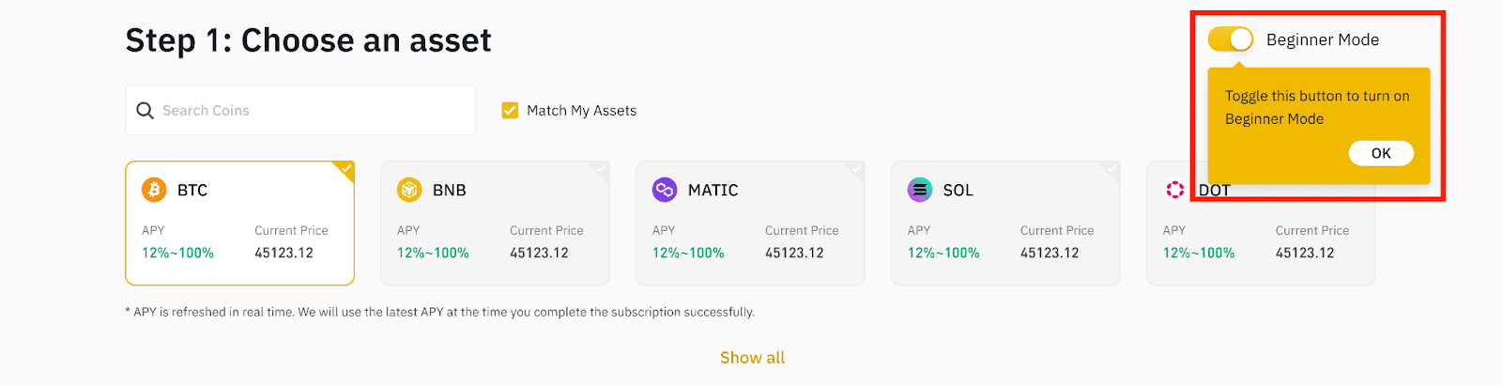Click the checkmark corner on BTC card
Screen dimensions: 1502x385
(x=345, y=170)
